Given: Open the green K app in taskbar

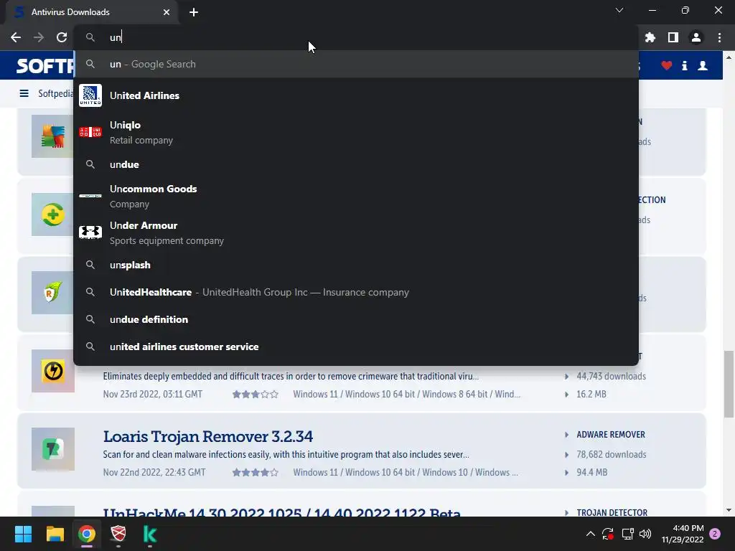Looking at the screenshot, I should tap(149, 534).
